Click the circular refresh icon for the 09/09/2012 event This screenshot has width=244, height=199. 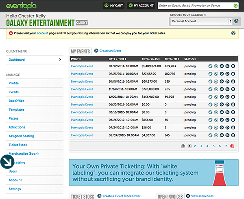[x=222, y=135]
